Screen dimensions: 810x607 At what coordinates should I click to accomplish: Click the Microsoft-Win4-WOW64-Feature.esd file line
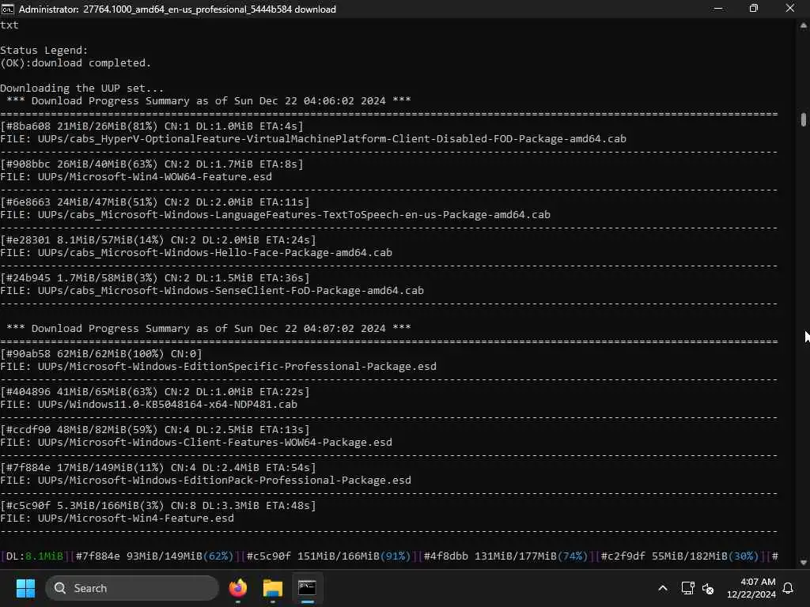(136, 176)
